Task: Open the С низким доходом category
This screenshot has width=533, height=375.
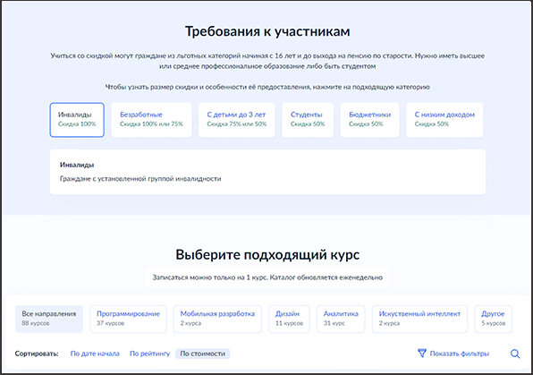Action: click(x=444, y=120)
